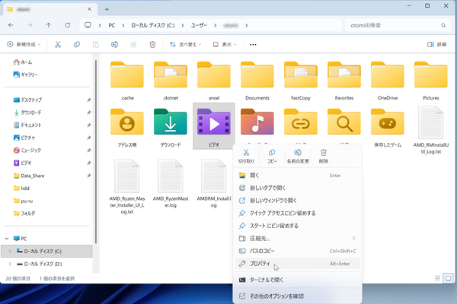Expand ローカル ディスク (D:) in the tree
Viewport: 457px width, 304px height.
[10, 264]
